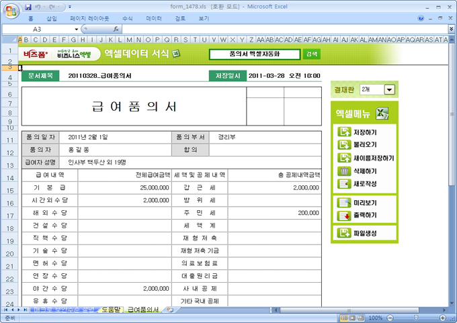Screen dimensions: 457x323
Task: Select Page Break Preview icon in status bar
Action: [361, 318]
